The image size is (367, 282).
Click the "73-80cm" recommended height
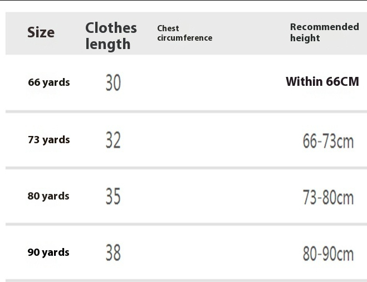point(328,197)
